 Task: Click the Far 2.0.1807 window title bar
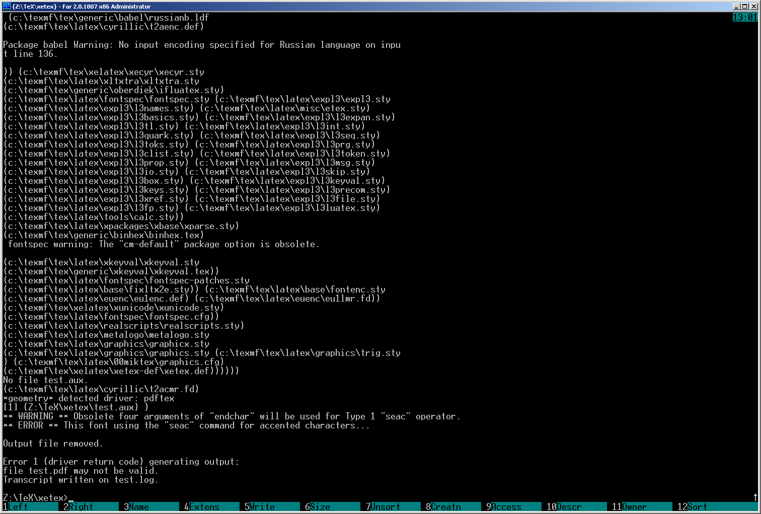[x=352, y=6]
